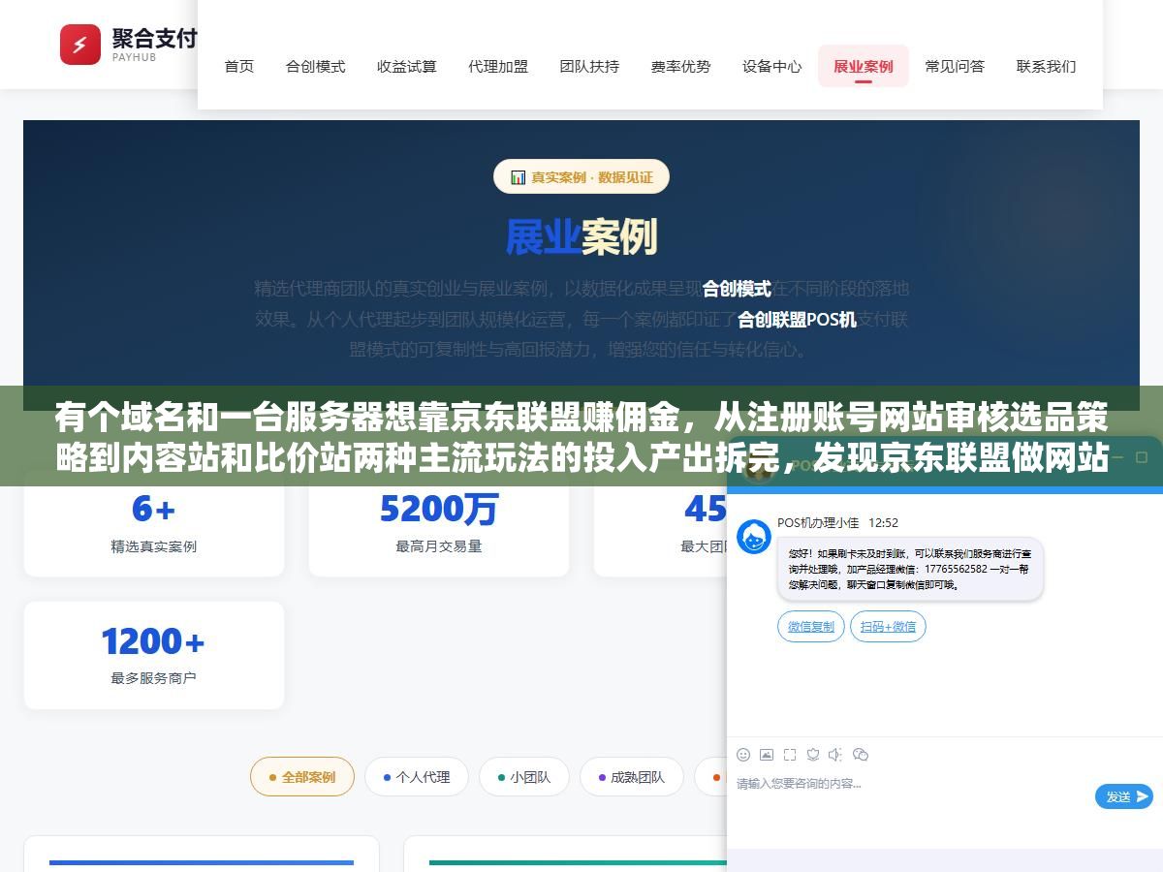This screenshot has width=1163, height=872.
Task: Filter cases by 成熟团队
Action: (x=632, y=777)
